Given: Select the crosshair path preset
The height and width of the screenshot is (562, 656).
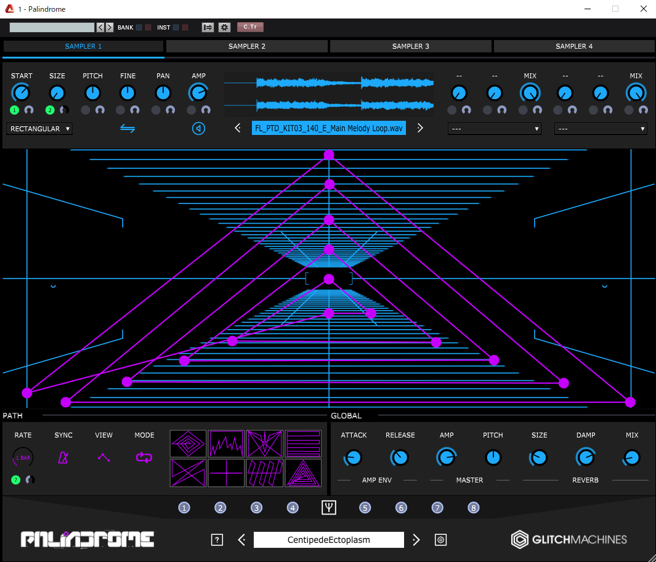Looking at the screenshot, I should (x=226, y=473).
